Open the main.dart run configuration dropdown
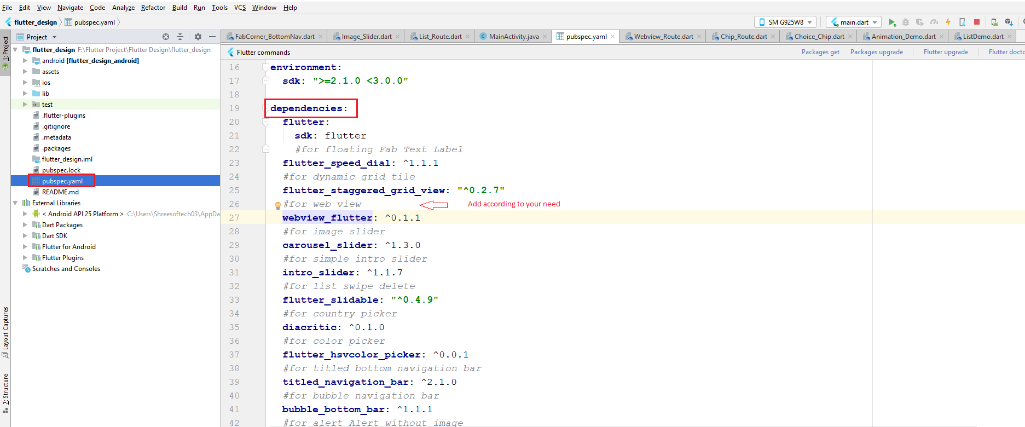This screenshot has width=1025, height=427. (x=854, y=22)
